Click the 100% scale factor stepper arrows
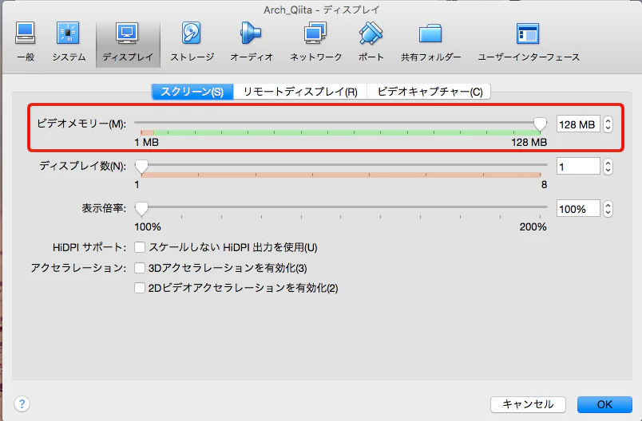The width and height of the screenshot is (642, 421). point(608,209)
